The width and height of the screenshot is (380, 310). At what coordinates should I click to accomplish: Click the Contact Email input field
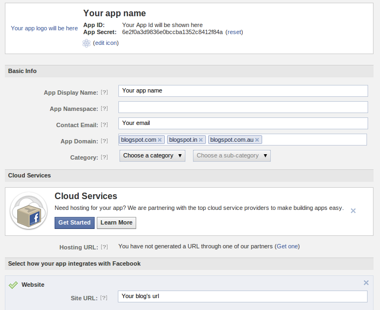243,123
